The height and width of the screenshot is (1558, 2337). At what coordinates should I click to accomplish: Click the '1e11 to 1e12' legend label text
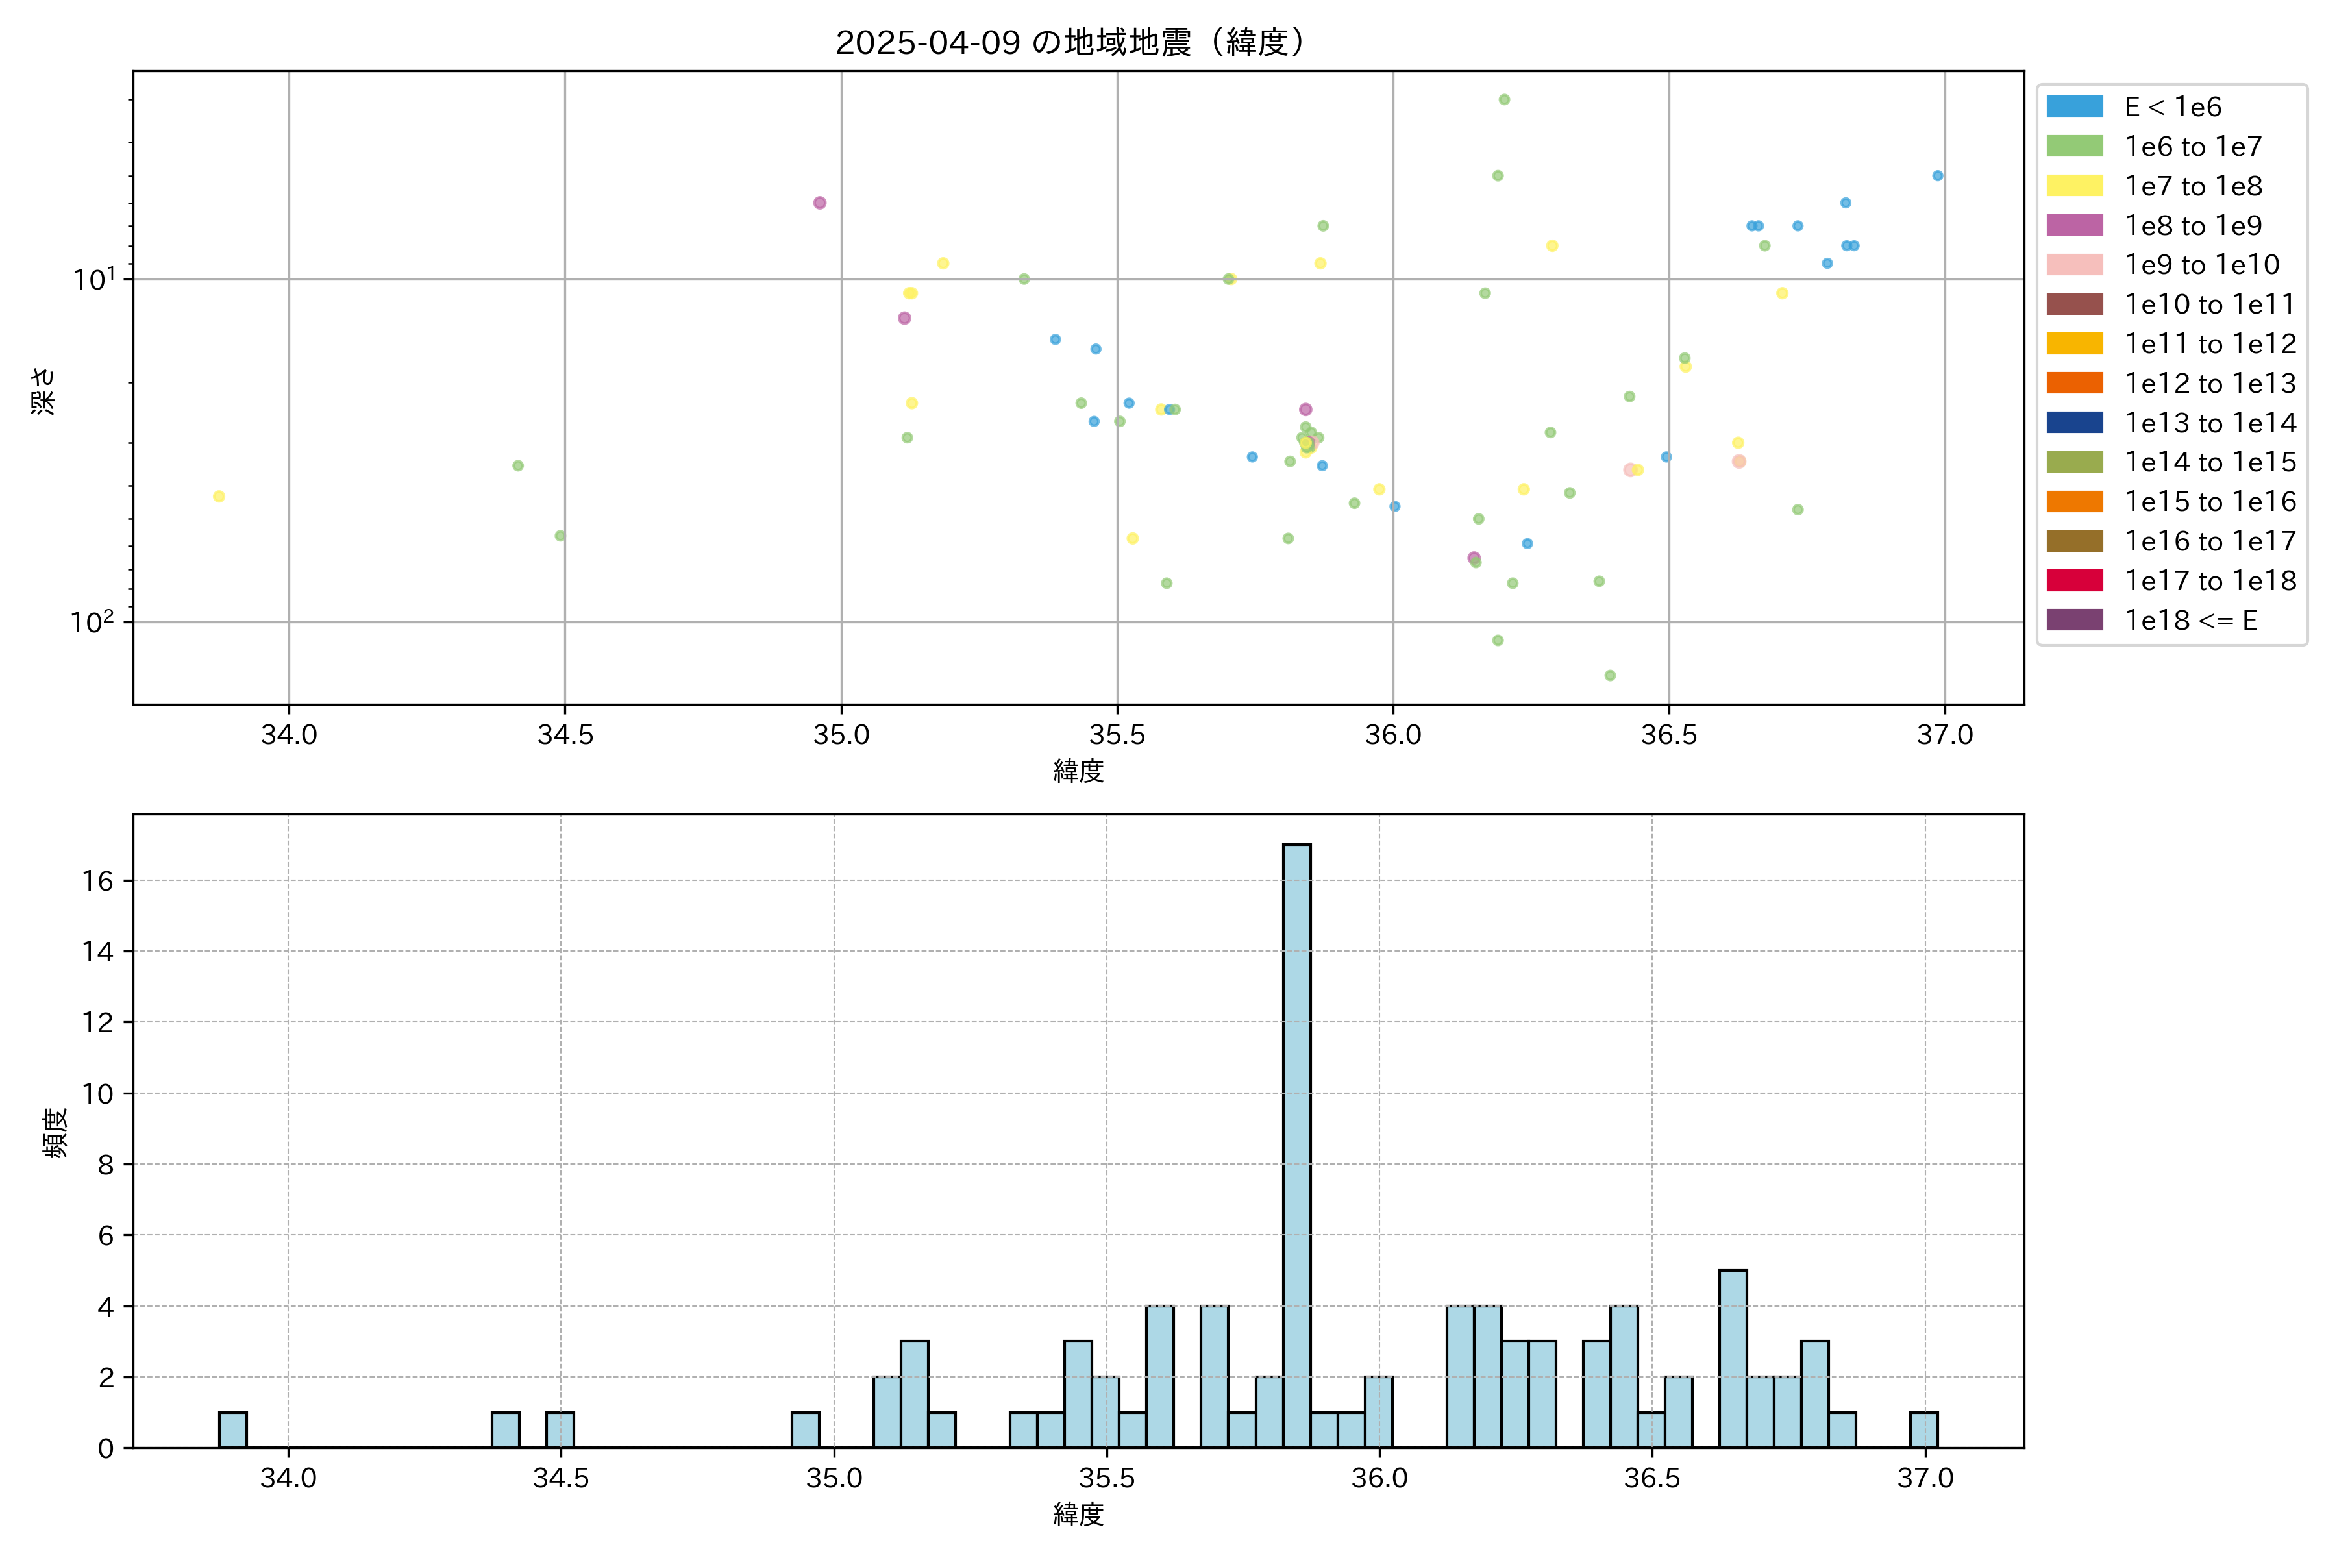pos(2210,344)
